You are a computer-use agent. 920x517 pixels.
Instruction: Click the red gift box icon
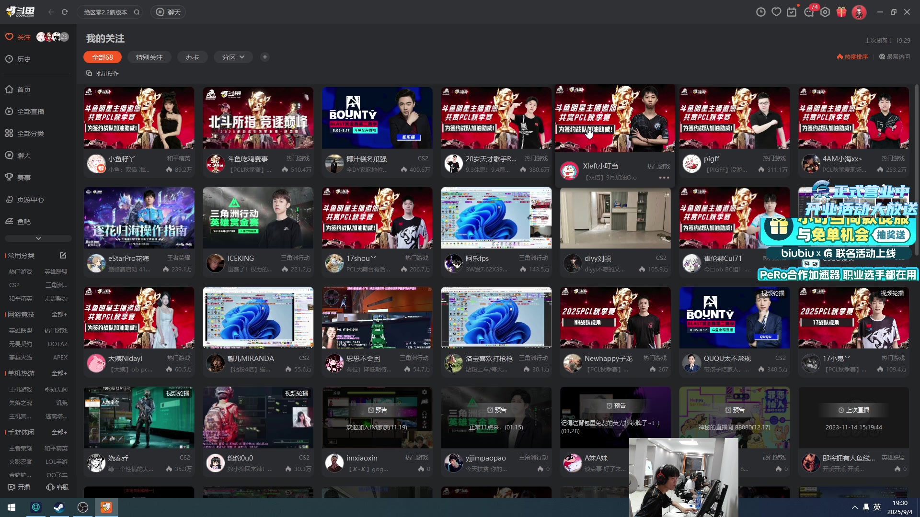[x=841, y=12]
